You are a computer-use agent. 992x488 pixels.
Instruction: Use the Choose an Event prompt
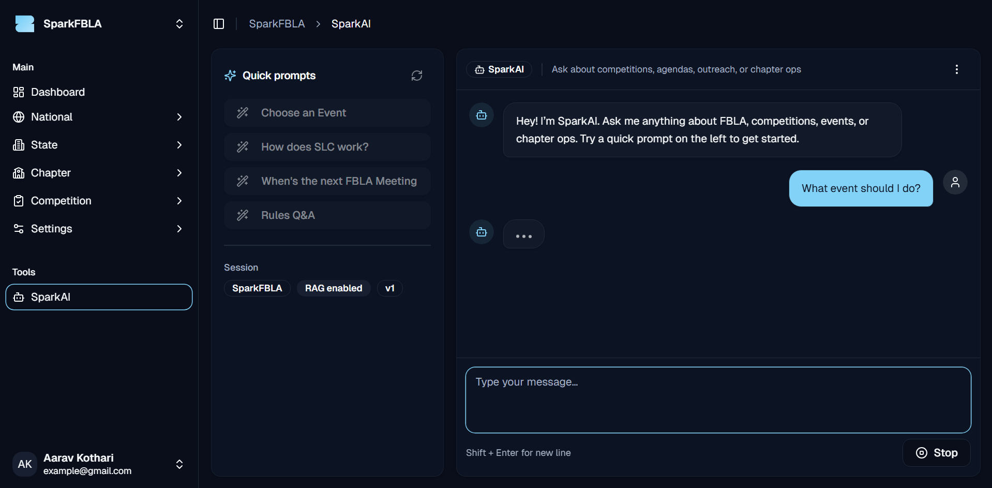point(327,113)
